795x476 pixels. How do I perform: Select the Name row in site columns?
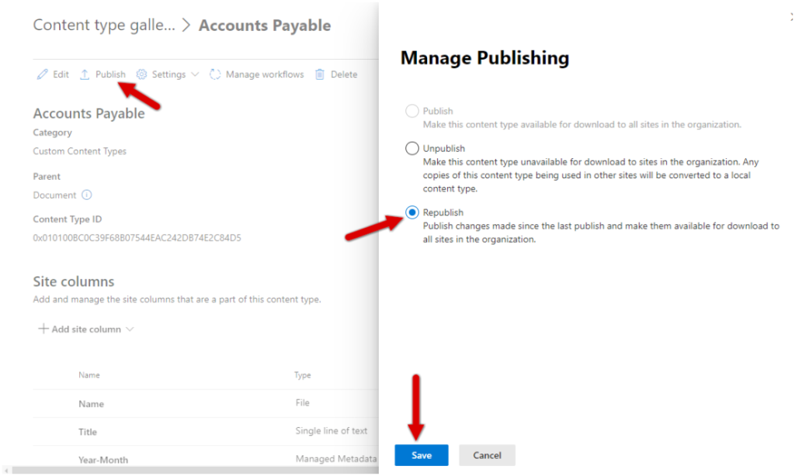point(206,404)
